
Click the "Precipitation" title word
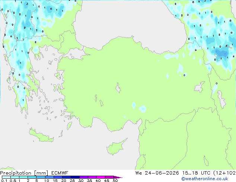click(x=16, y=173)
